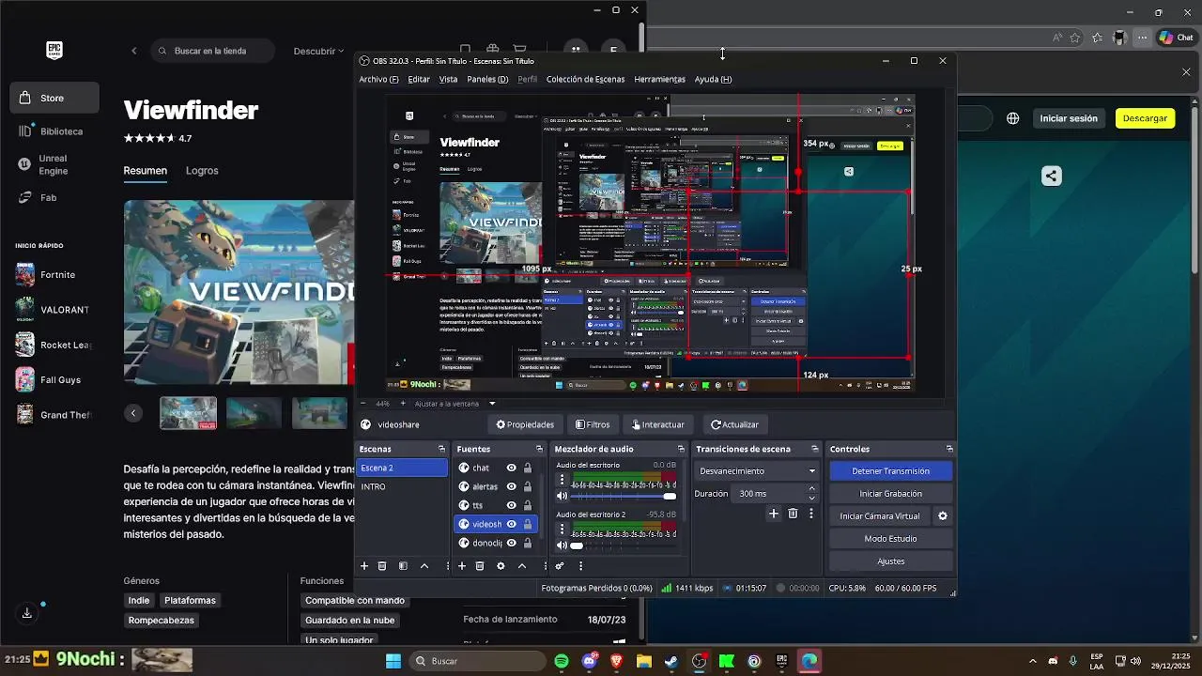Open the Descubrir dropdown in Epic store

pos(318,51)
